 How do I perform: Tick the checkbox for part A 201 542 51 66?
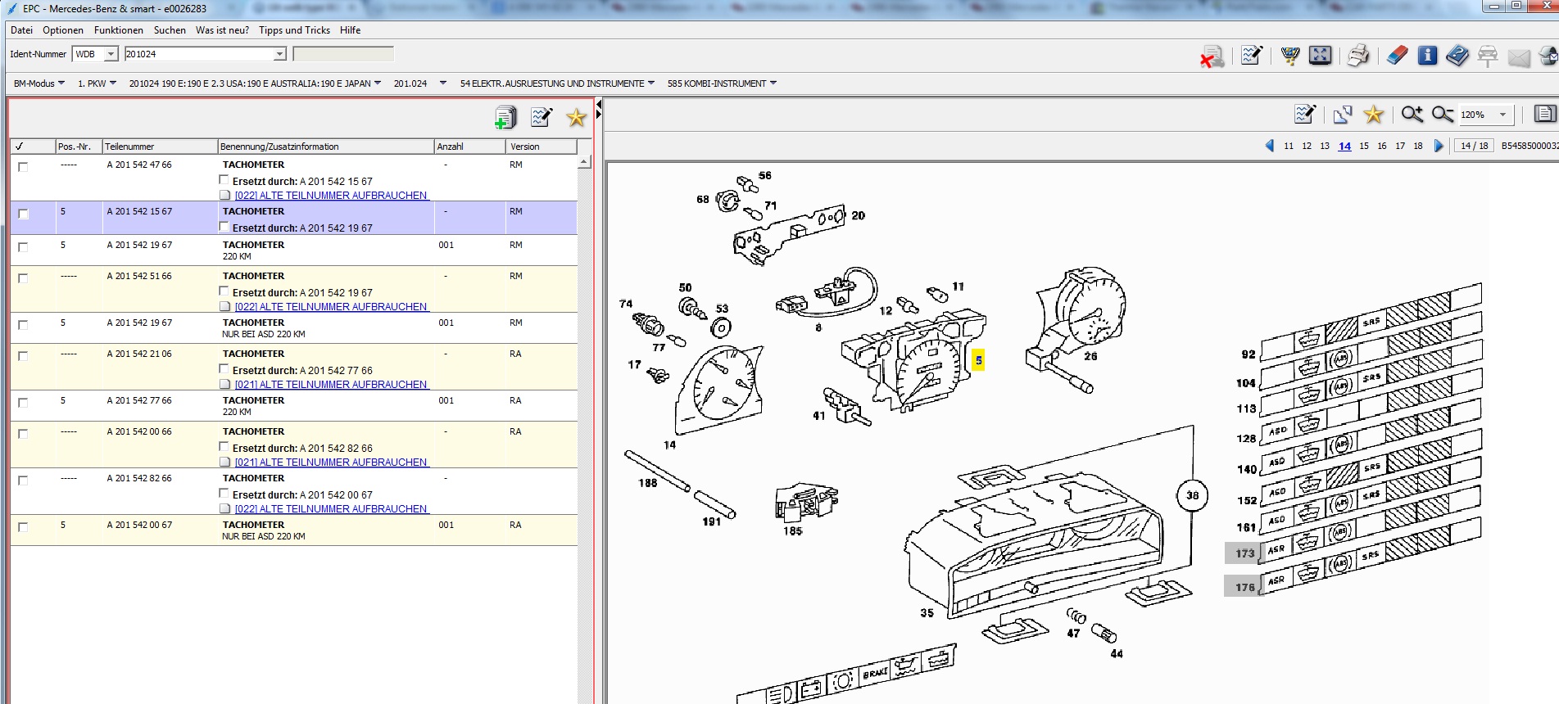click(23, 278)
